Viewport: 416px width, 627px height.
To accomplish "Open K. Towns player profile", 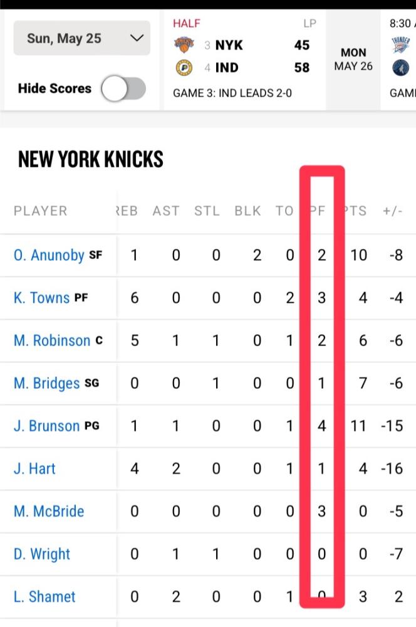I will 41,298.
